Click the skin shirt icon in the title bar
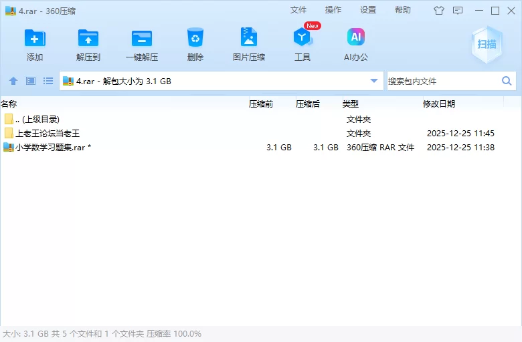This screenshot has height=342, width=522. tap(439, 10)
